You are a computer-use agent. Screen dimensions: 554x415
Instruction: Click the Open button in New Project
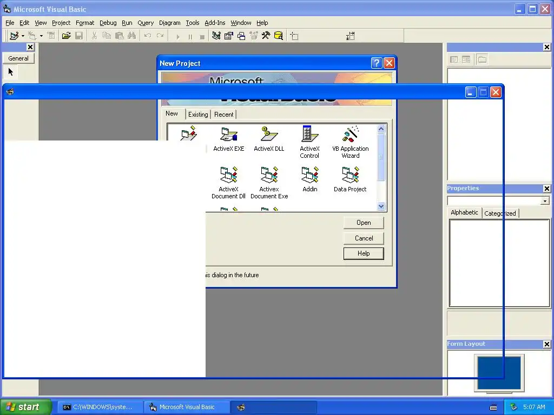[364, 223]
